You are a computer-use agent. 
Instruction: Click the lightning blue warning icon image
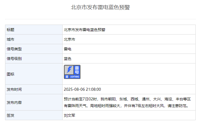click(72, 72)
